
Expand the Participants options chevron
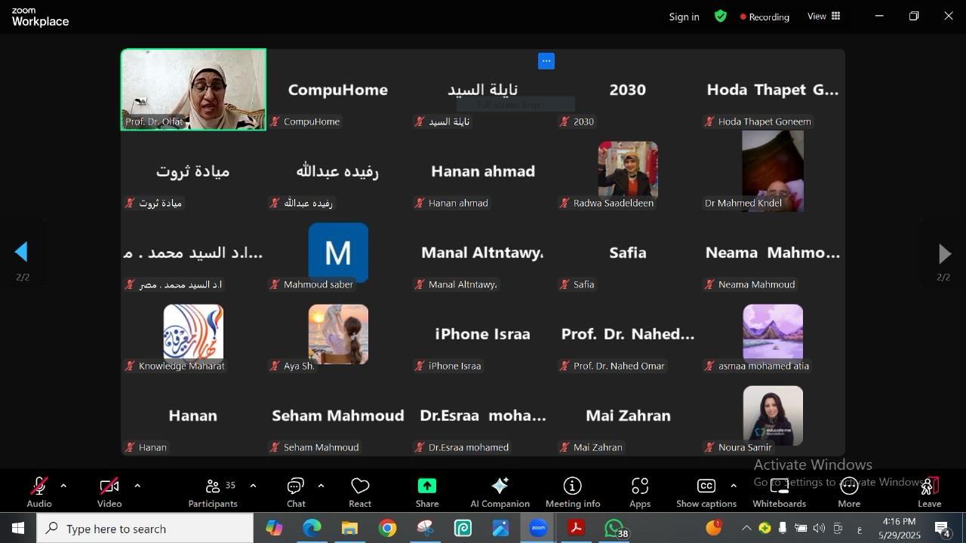tap(253, 486)
